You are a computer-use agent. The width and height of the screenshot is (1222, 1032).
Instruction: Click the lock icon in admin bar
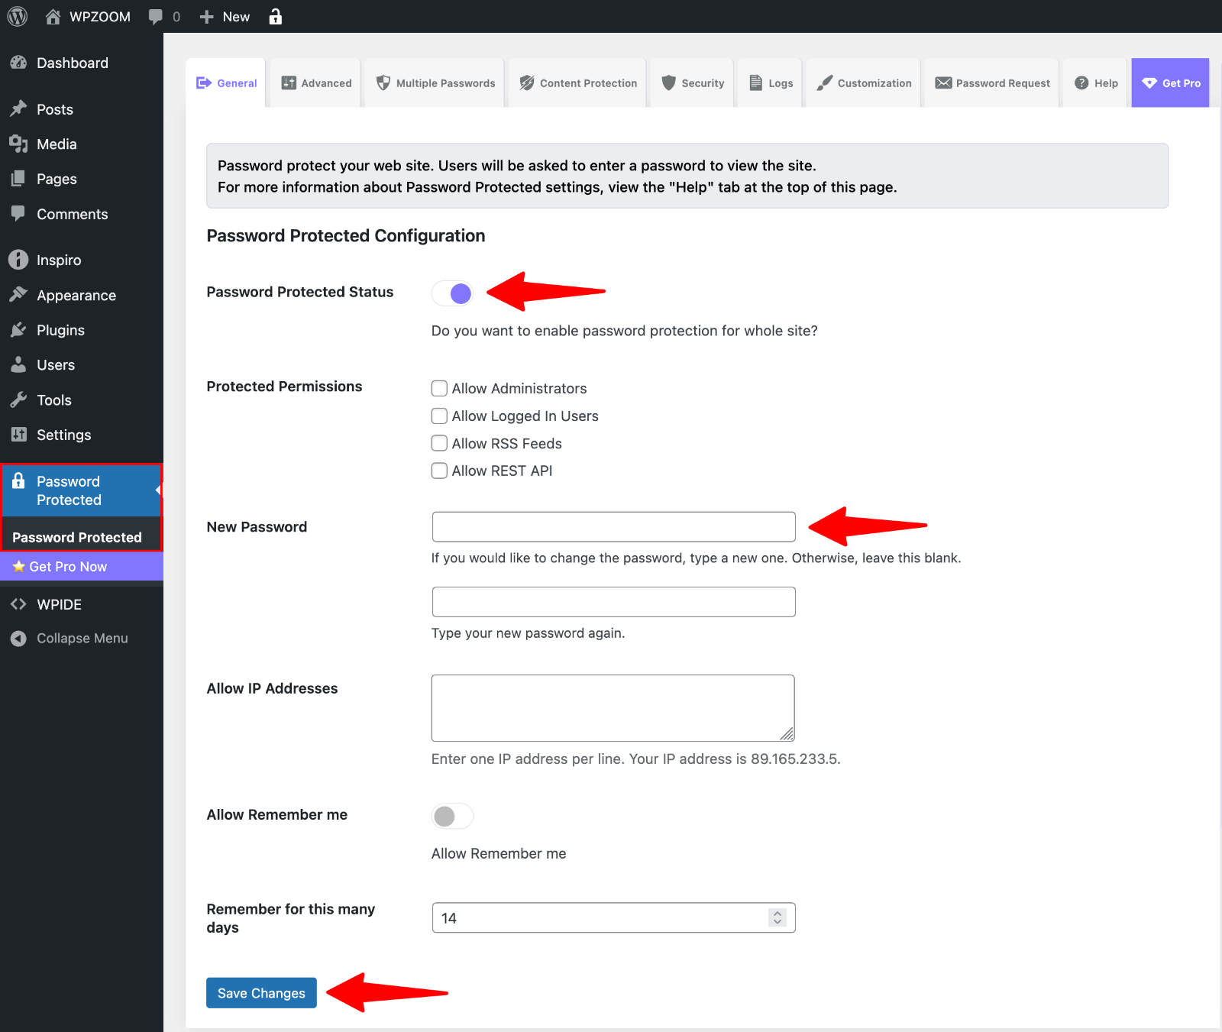276,17
